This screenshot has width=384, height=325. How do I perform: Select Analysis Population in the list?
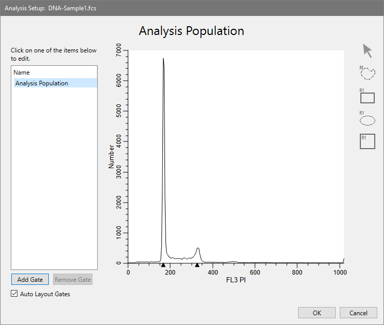pos(56,83)
